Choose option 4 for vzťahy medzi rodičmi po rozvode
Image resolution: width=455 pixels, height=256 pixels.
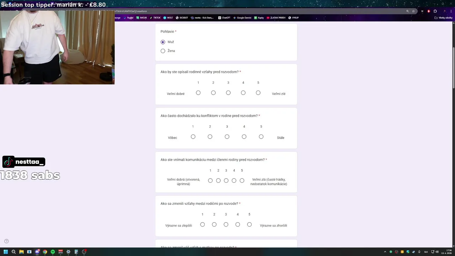click(x=238, y=224)
